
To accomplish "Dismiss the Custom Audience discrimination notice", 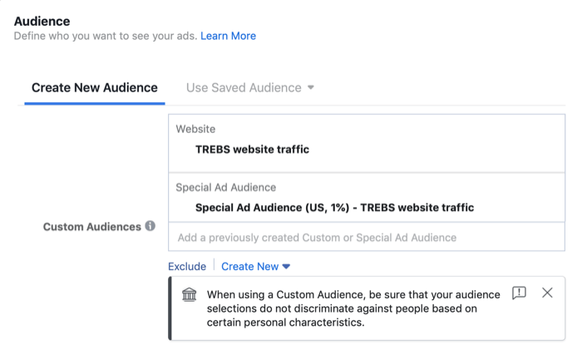I will tap(547, 293).
